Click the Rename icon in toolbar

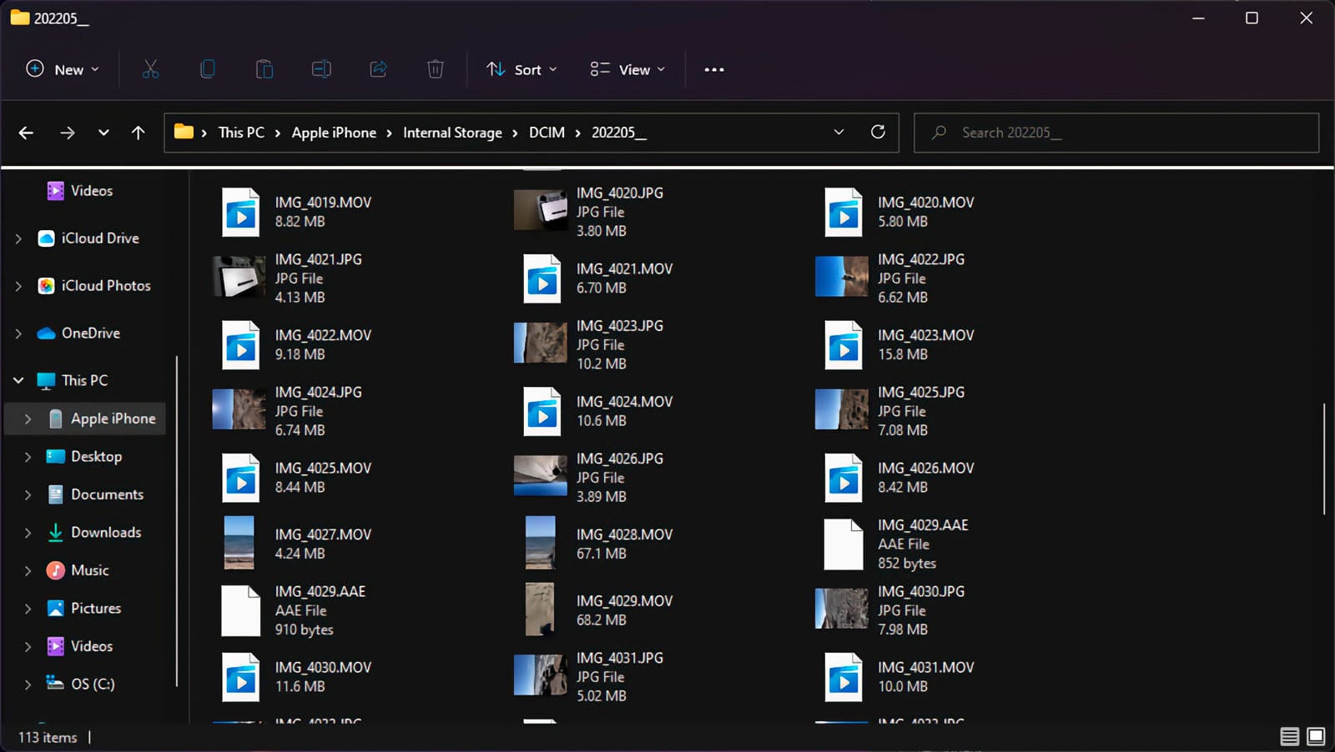(321, 69)
